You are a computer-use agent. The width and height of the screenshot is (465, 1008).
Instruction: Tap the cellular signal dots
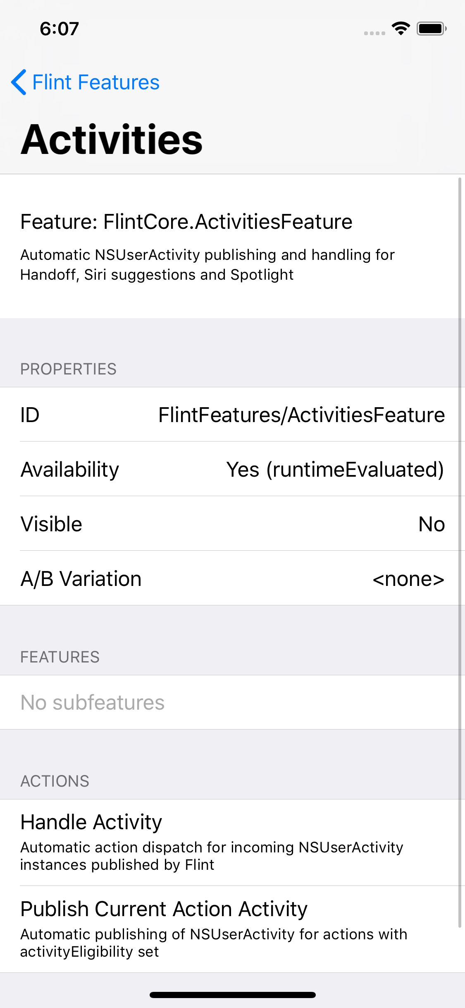pos(374,33)
